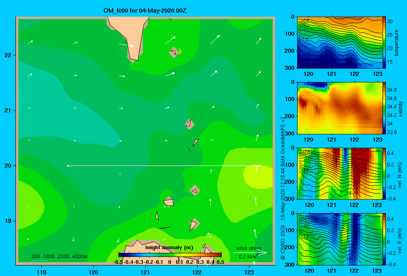407x276 pixels.
Task: Click the height anomaly horizontal color bar
Action: point(170,254)
